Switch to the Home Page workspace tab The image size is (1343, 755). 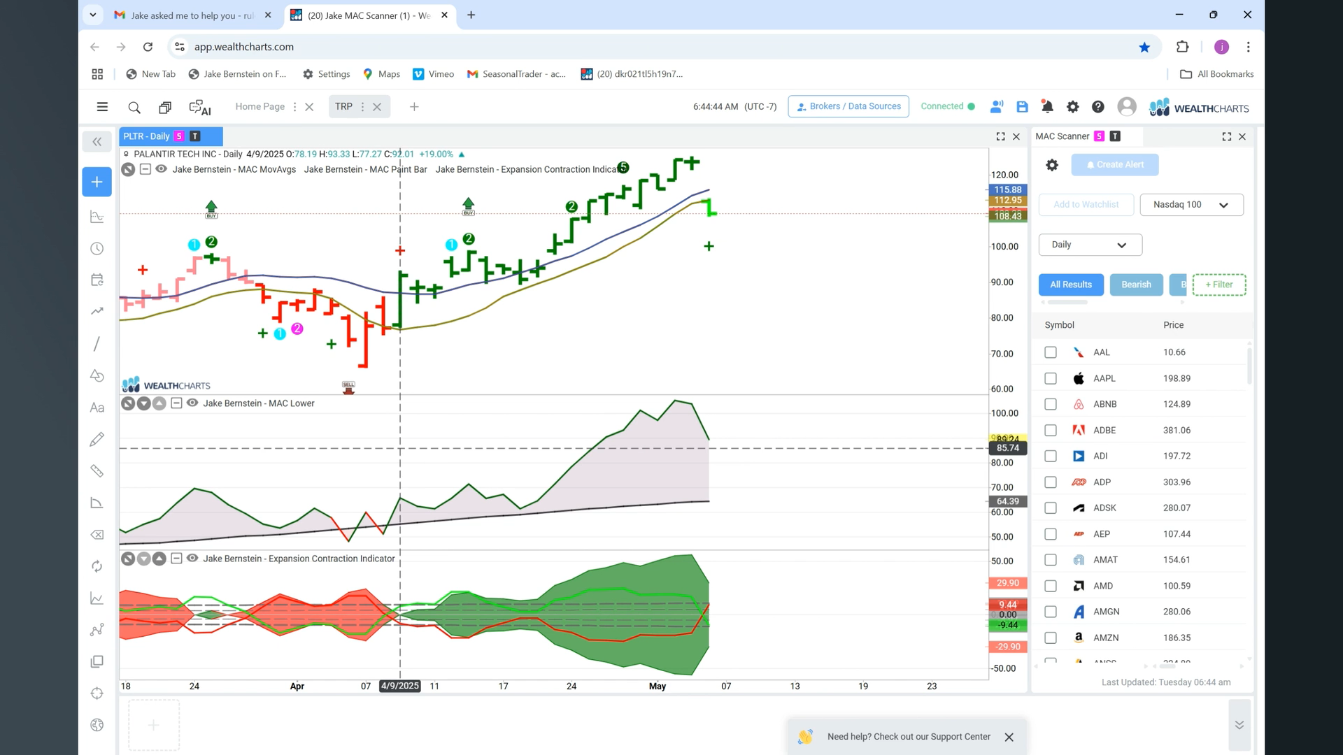[260, 107]
